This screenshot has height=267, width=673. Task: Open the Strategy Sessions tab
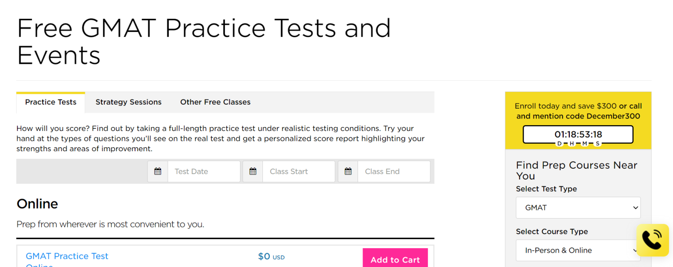pyautogui.click(x=128, y=102)
